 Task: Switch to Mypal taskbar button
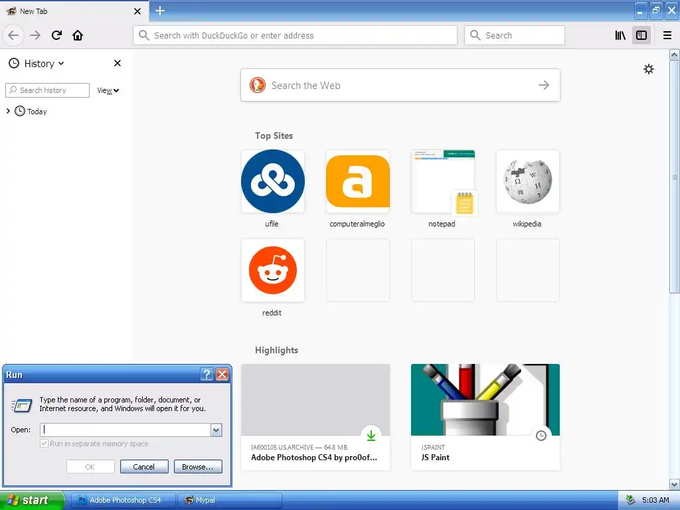230,500
